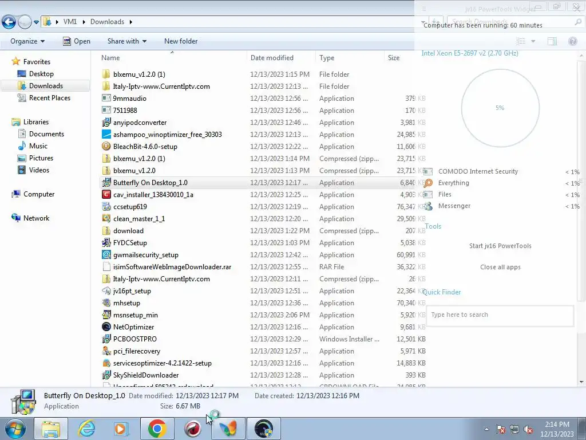This screenshot has height=440, width=586.
Task: Click Open in the toolbar
Action: coord(77,41)
